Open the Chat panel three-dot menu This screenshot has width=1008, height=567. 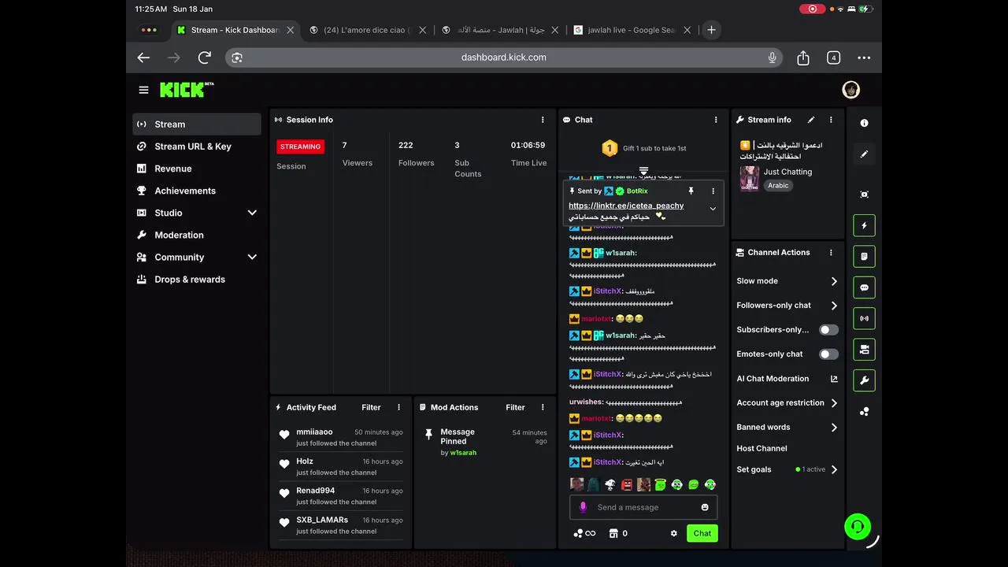coord(716,120)
